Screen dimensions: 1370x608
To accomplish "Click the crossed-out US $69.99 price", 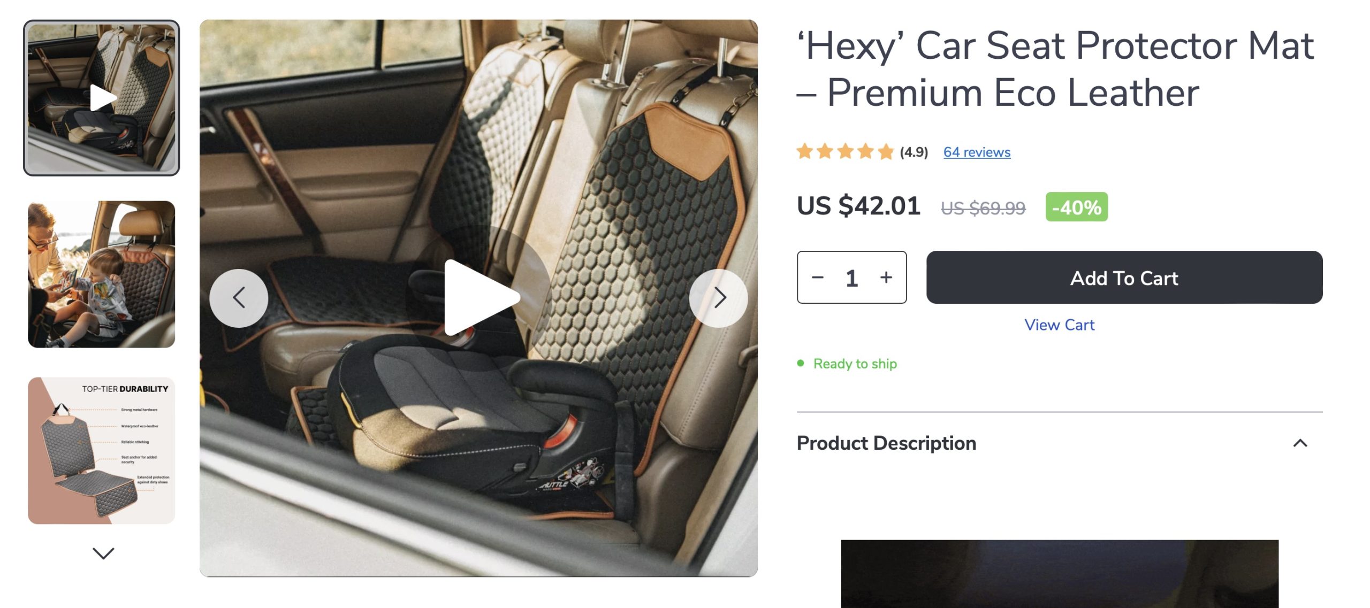I will 983,208.
